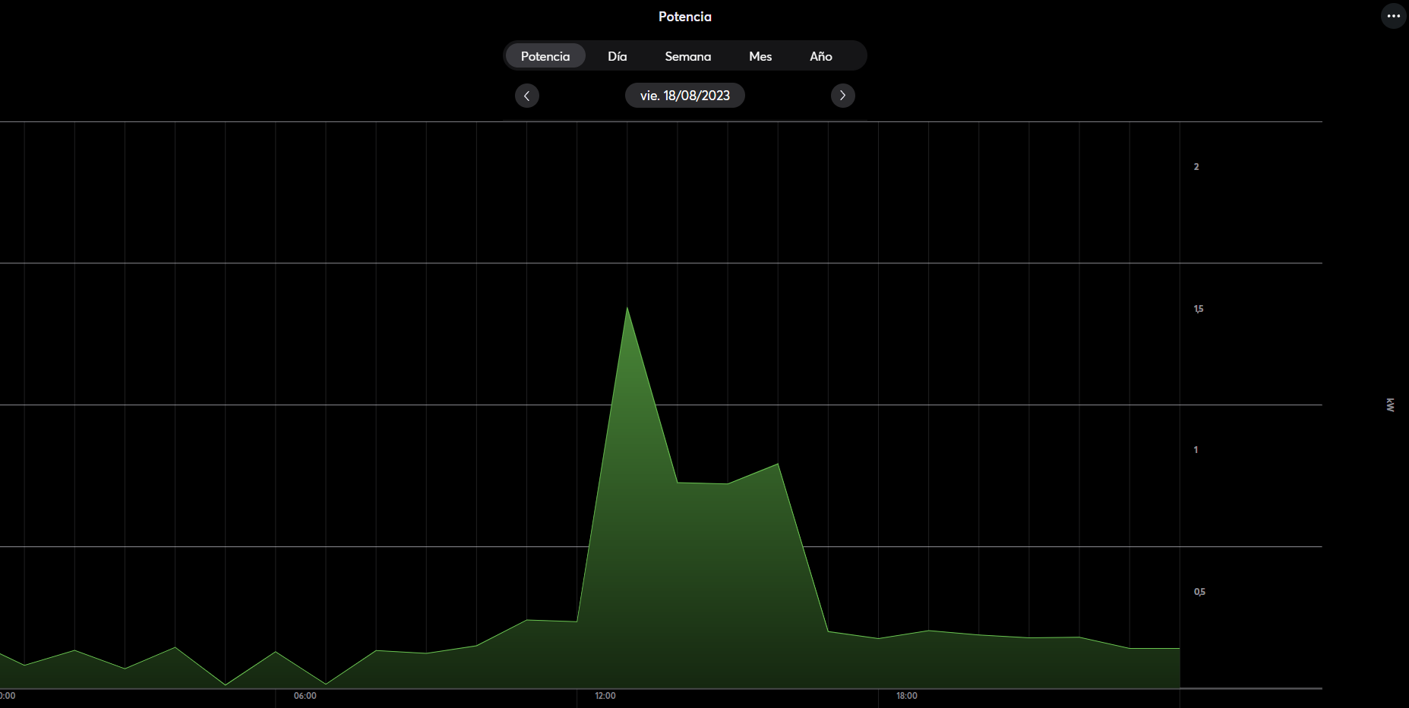Image resolution: width=1409 pixels, height=708 pixels.
Task: Click the 1,5 value on the power axis
Action: pyautogui.click(x=1199, y=309)
